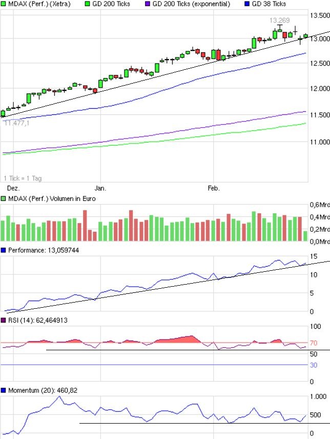Click the Jan. month axis label
Screen dimensions: 330x439
pos(100,188)
